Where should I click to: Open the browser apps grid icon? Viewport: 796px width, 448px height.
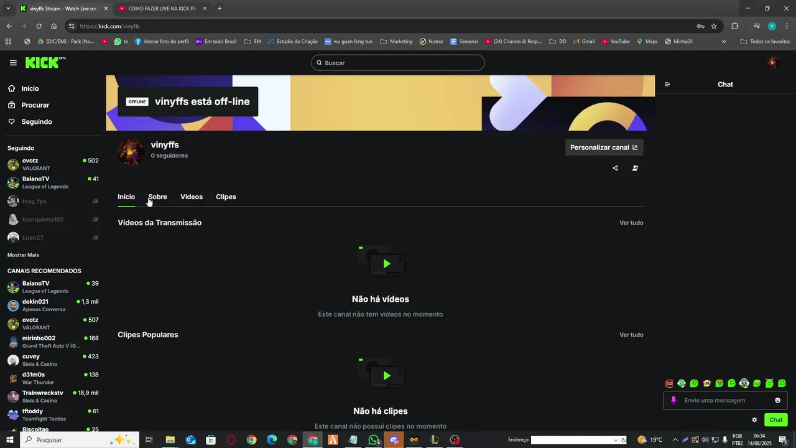coord(8,42)
